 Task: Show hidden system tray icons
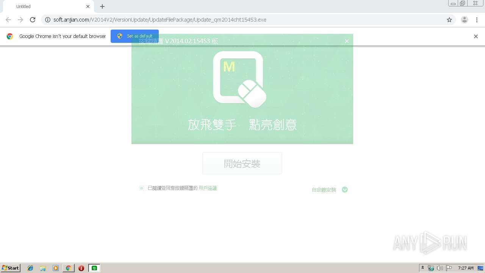pyautogui.click(x=422, y=268)
